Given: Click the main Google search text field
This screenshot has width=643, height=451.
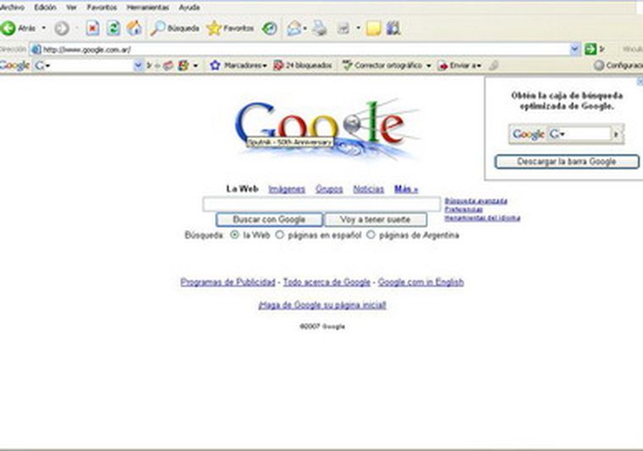Looking at the screenshot, I should tap(321, 204).
